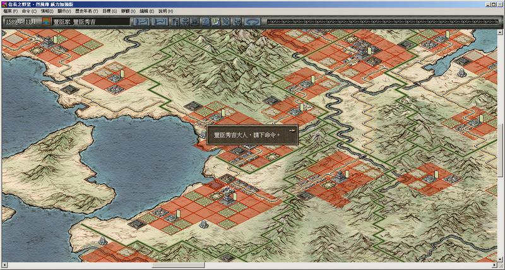Click the crossed-lines toolbar icon
The height and width of the screenshot is (270, 505).
[226, 22]
